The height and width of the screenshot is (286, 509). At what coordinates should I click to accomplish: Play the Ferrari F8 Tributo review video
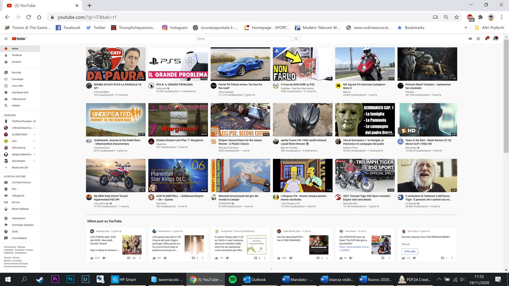[240, 64]
